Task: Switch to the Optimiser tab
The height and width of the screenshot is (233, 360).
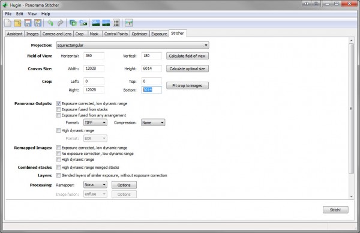Action: [x=139, y=34]
